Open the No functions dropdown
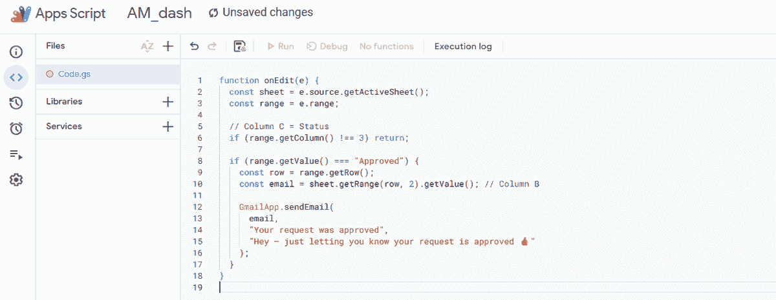The width and height of the screenshot is (776, 300). point(386,46)
